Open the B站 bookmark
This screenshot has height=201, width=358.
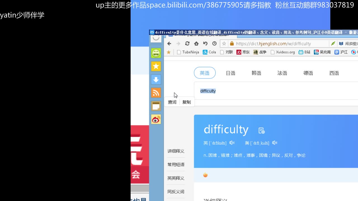point(304,52)
